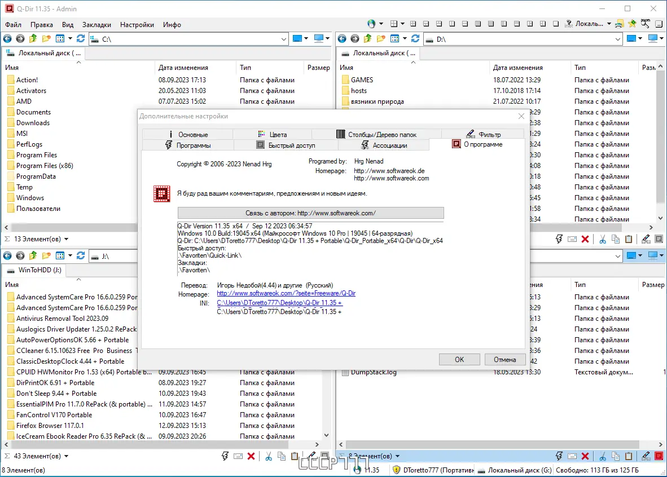The height and width of the screenshot is (477, 667).
Task: Select the Windows folder in the C:\ pane
Action: [30, 198]
